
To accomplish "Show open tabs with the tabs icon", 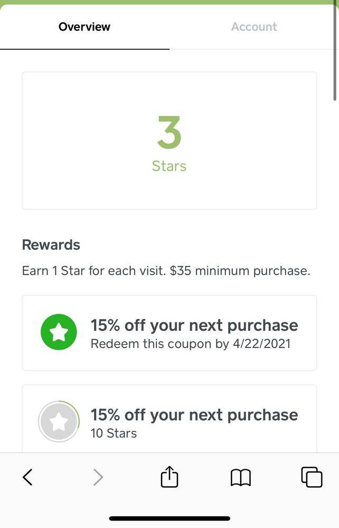I will coord(312,477).
